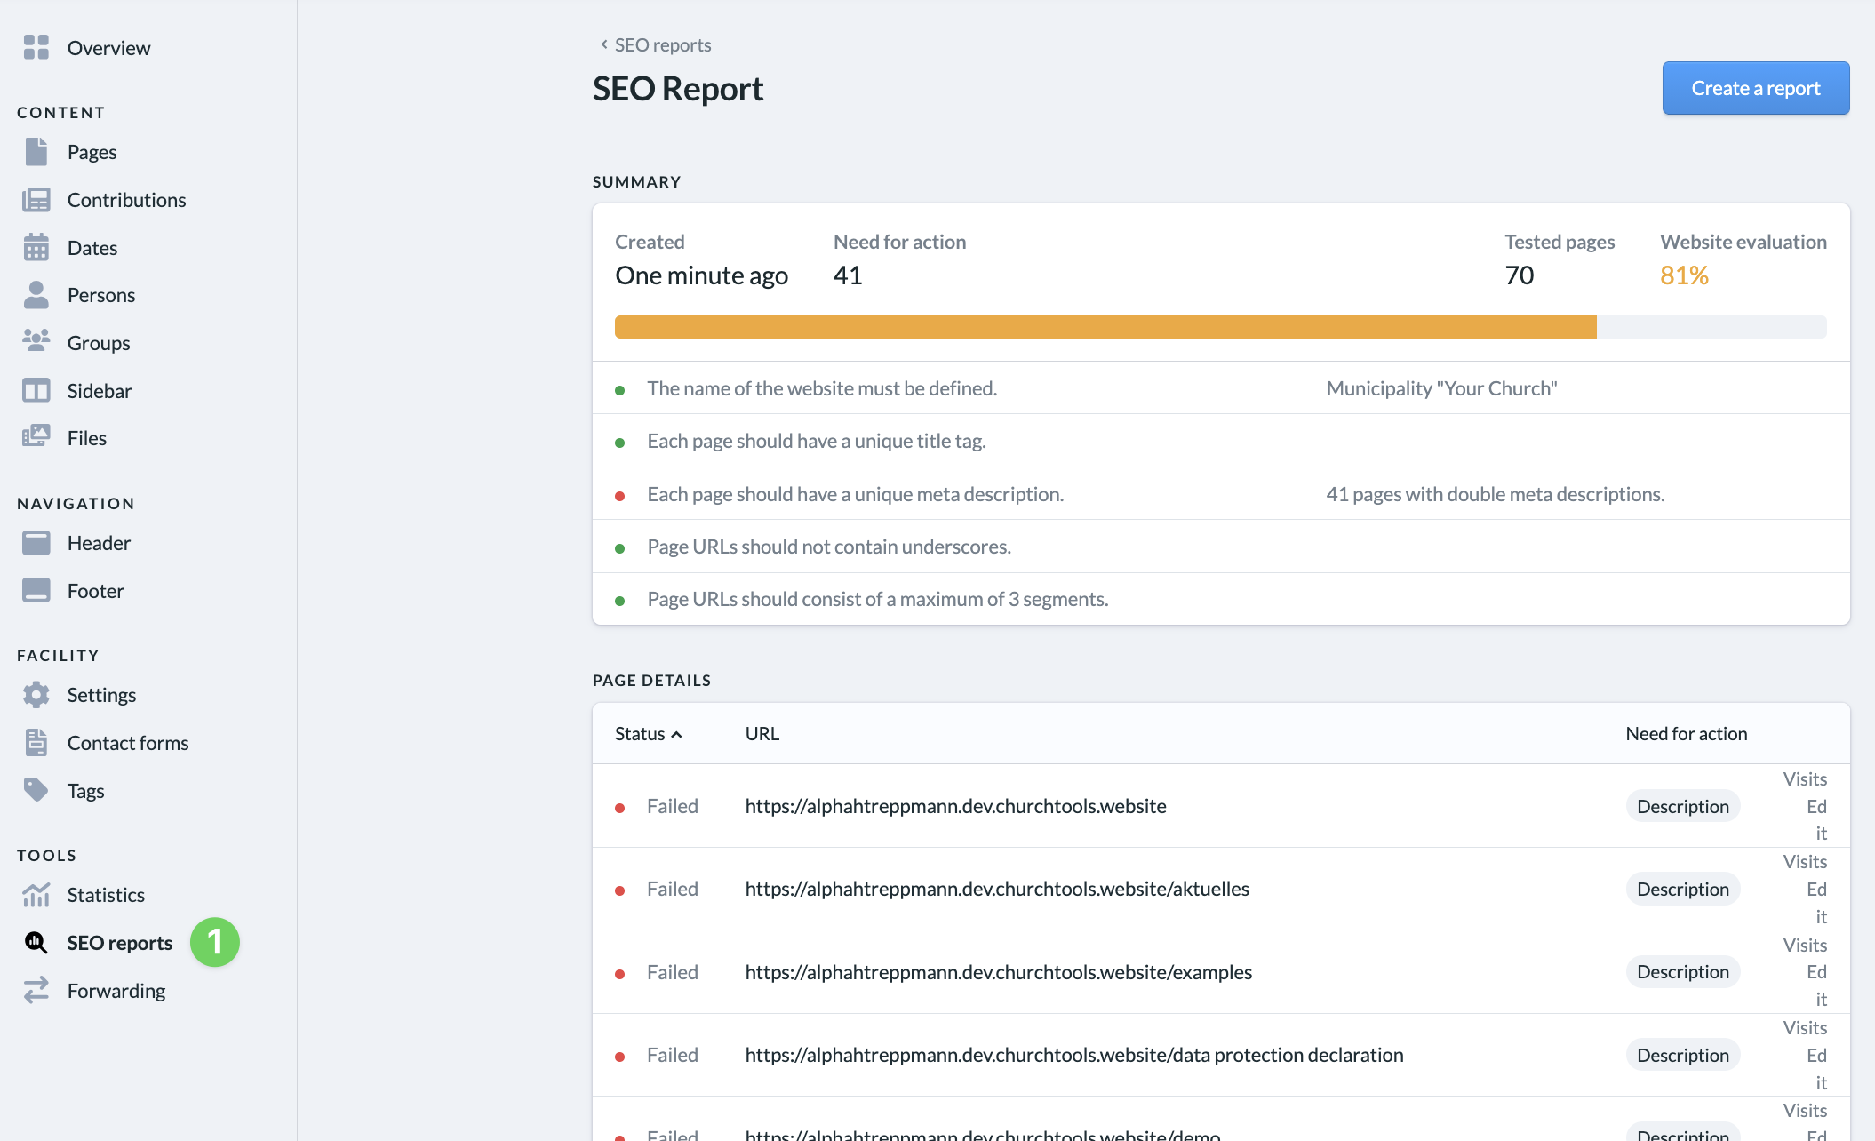Click the URL column header
This screenshot has width=1875, height=1141.
762,734
